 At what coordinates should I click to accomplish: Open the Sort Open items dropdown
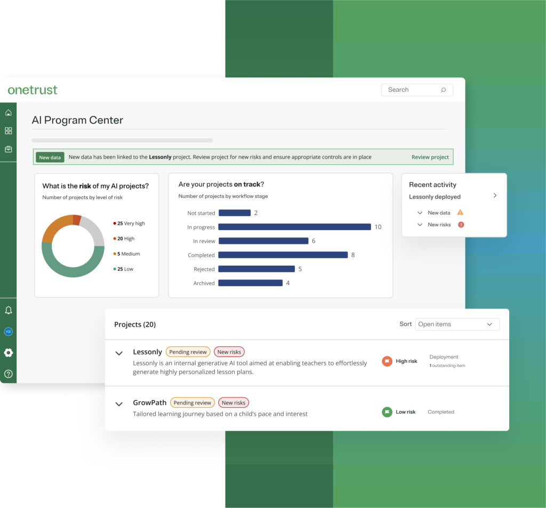(457, 324)
